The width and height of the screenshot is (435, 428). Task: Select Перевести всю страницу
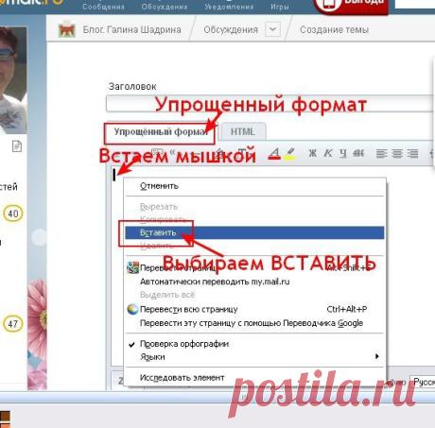[x=254, y=309]
